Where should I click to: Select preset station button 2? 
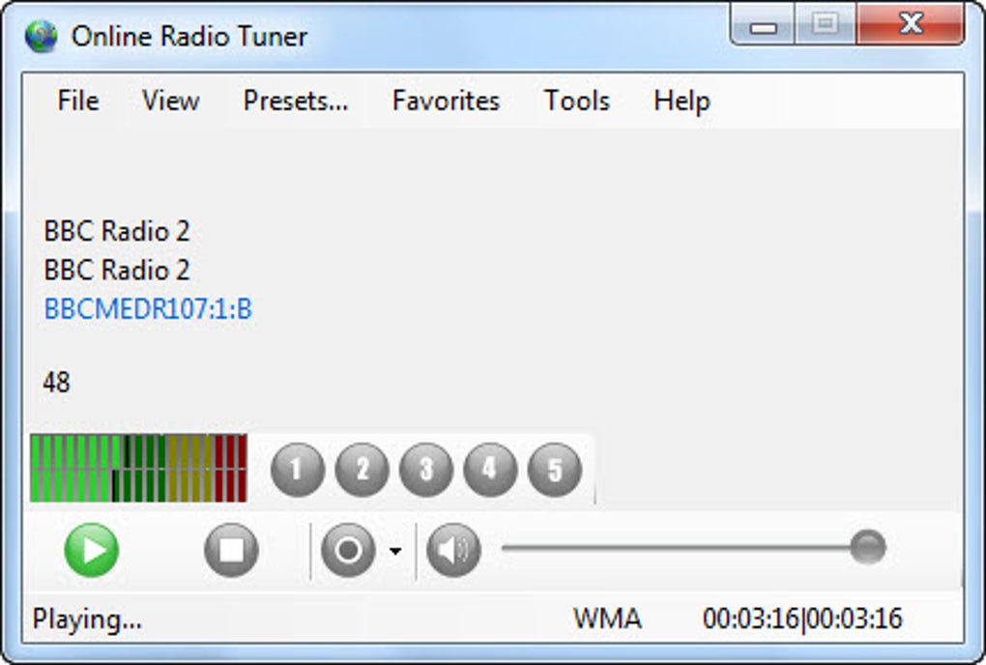coord(362,470)
